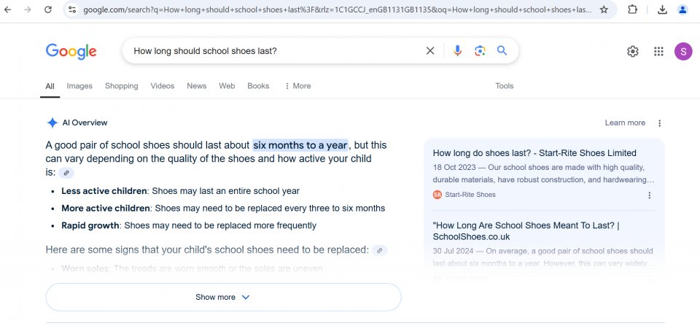Open AI Overview three-dot options menu

660,123
